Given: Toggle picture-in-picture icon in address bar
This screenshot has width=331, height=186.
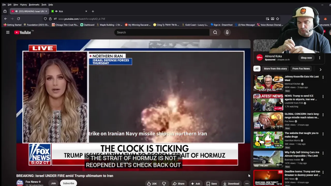Looking at the screenshot, I should (267, 19).
